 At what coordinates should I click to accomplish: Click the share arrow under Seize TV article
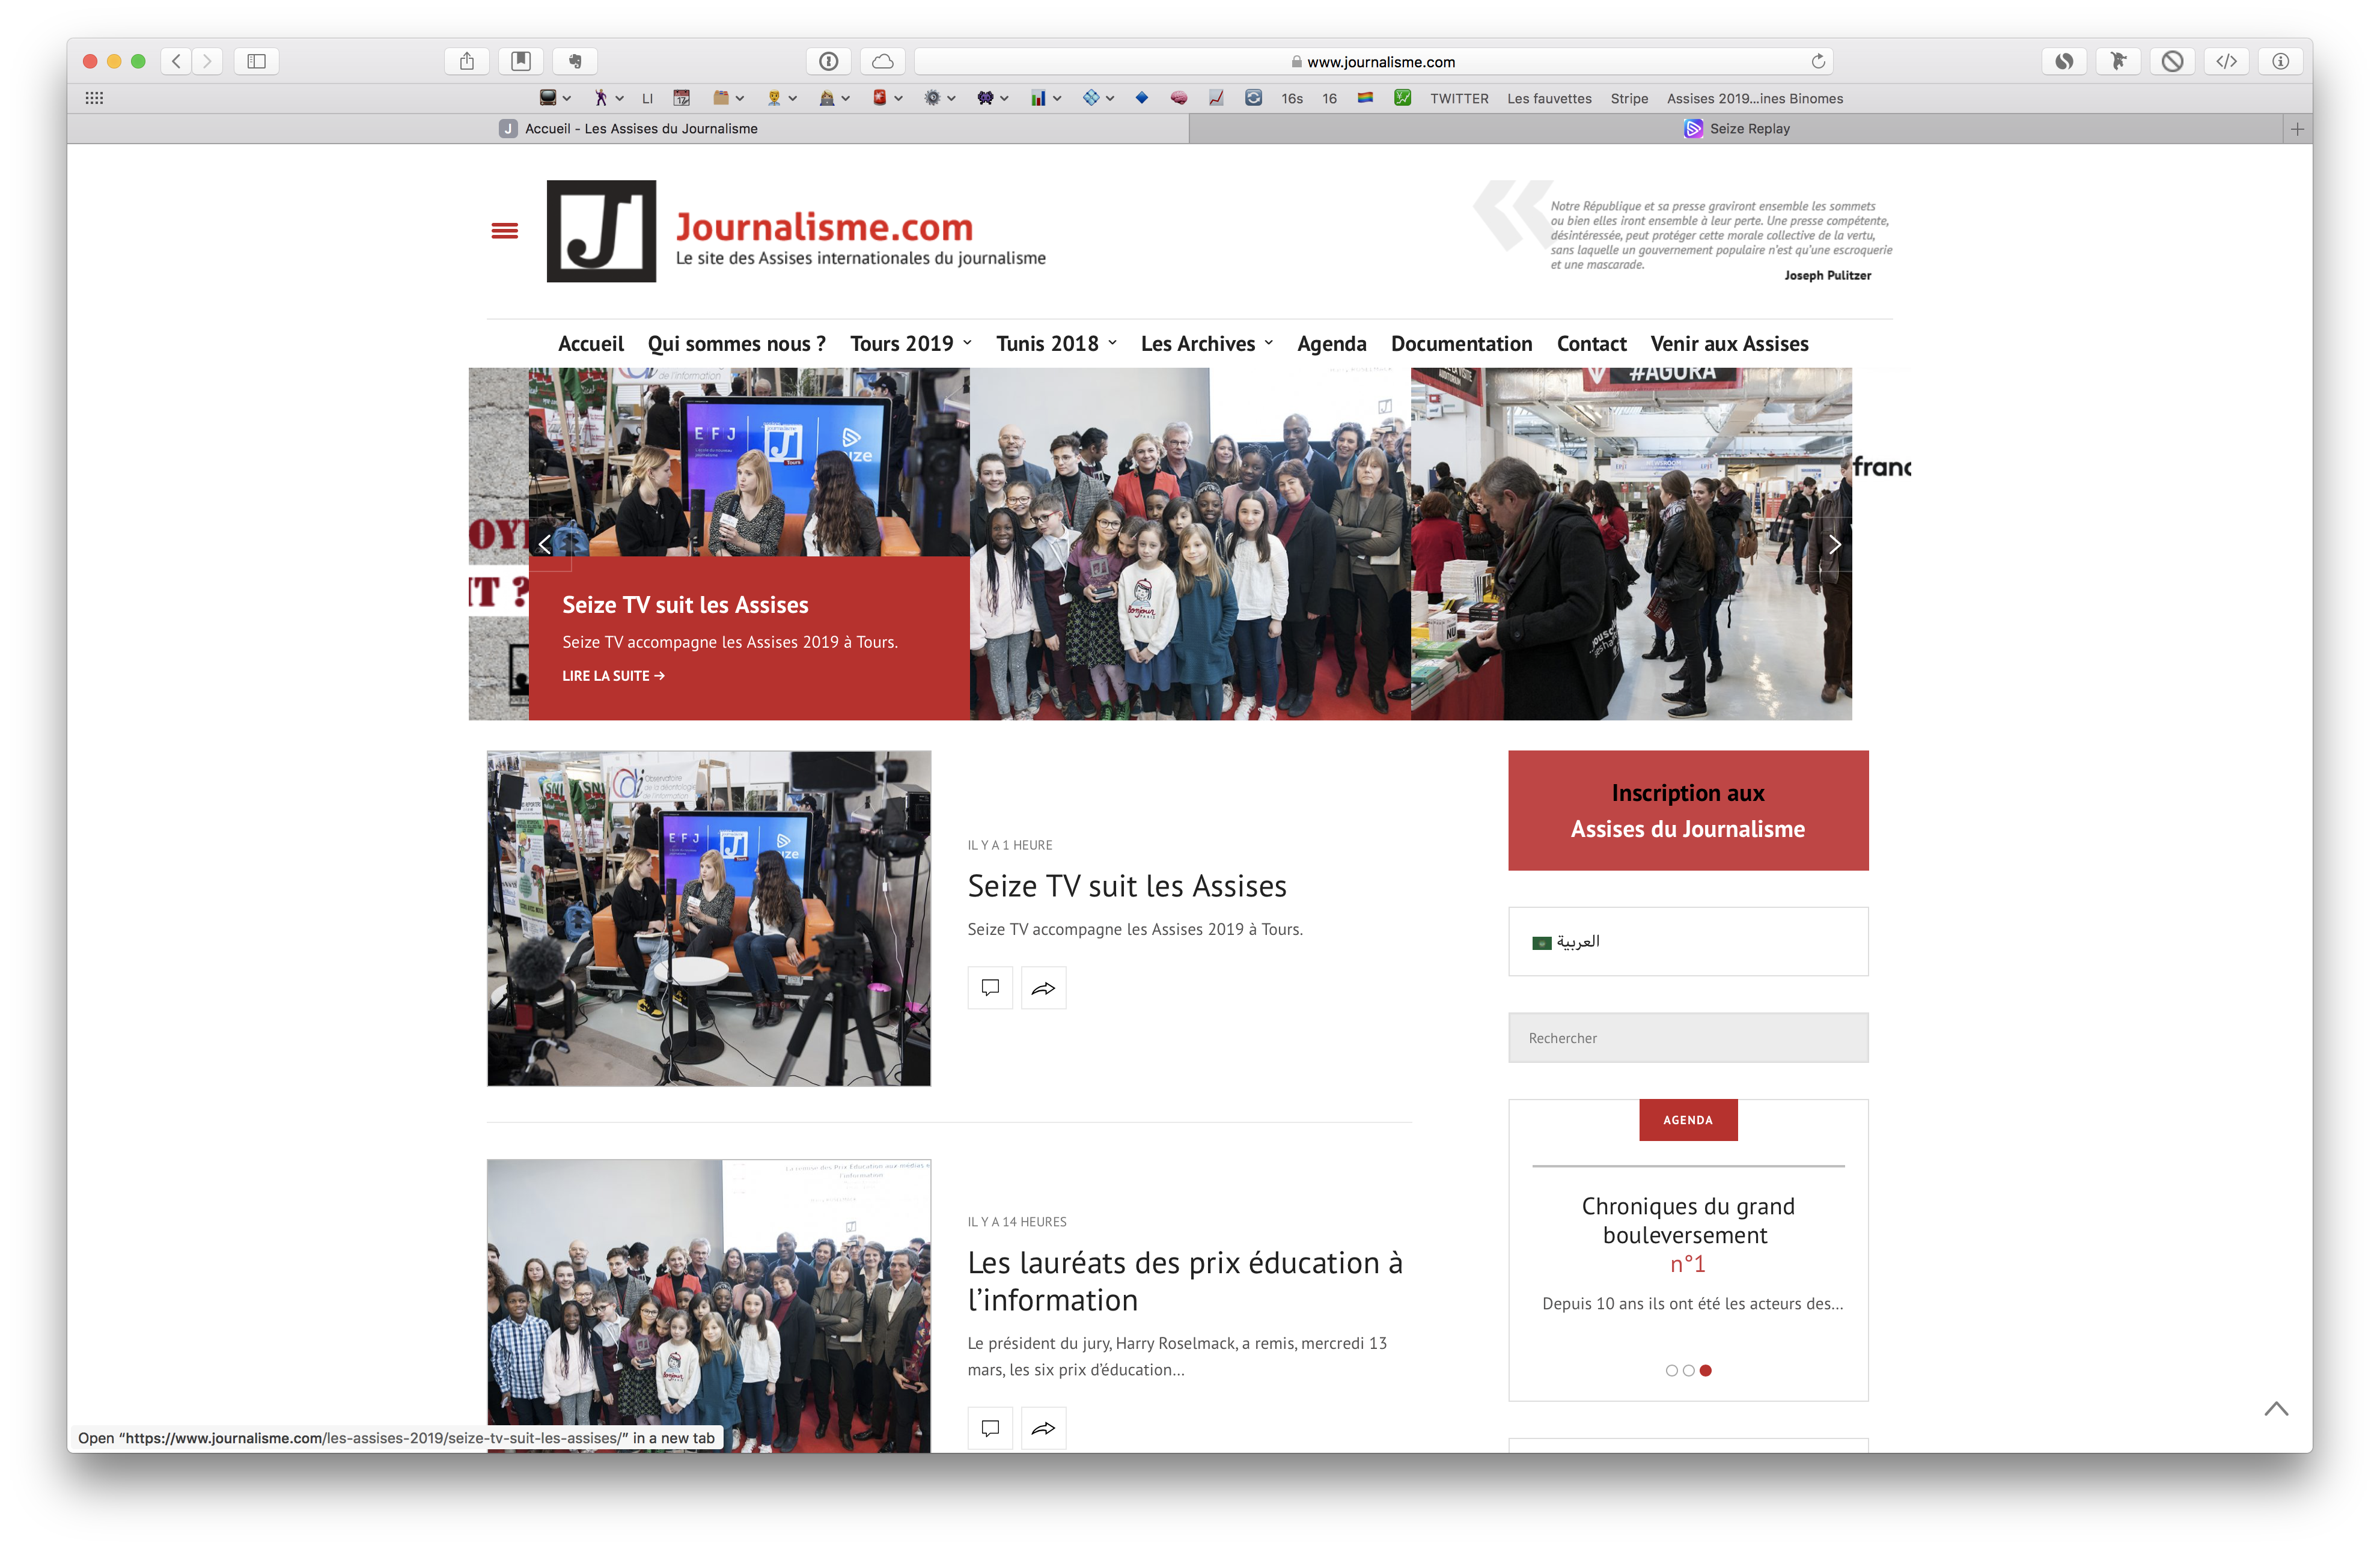coord(1043,988)
